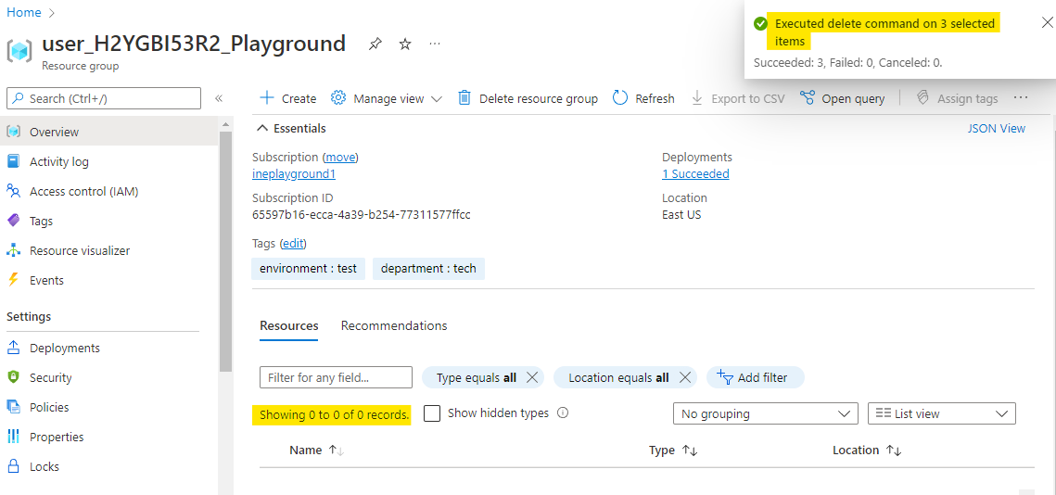Remove the Type equals all filter

pos(532,377)
